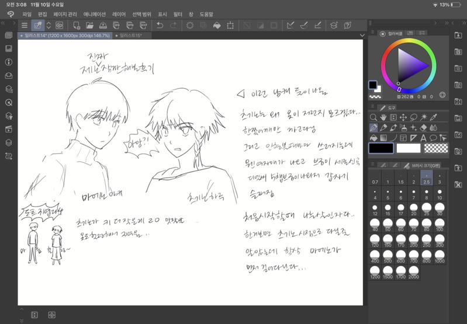Screen dimensions: 467x324
Task: Open the tool palette hamburger menu
Action: [x=372, y=106]
